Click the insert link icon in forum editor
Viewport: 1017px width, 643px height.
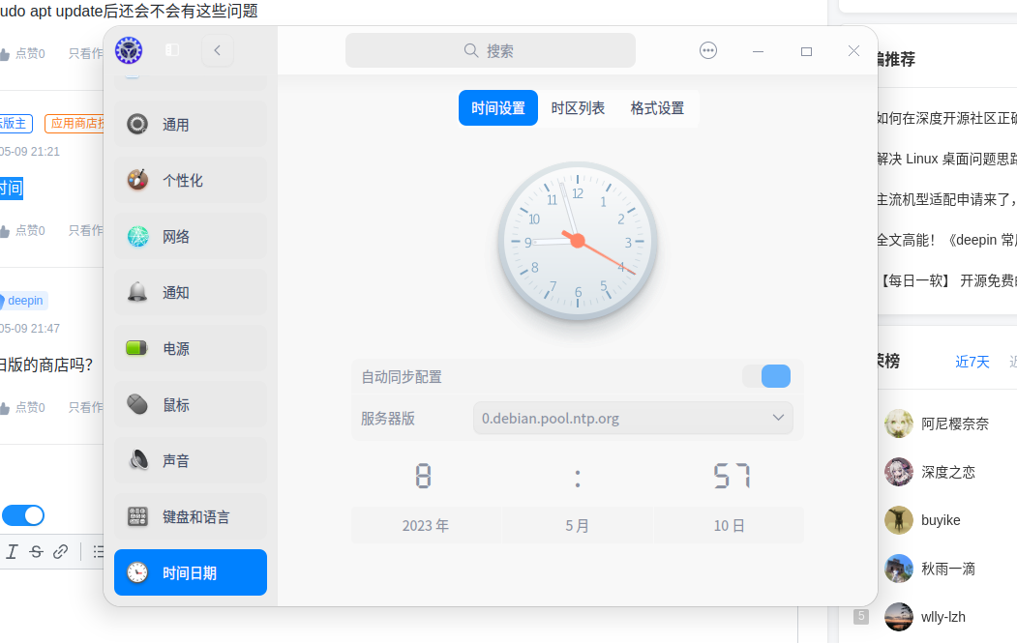[60, 551]
